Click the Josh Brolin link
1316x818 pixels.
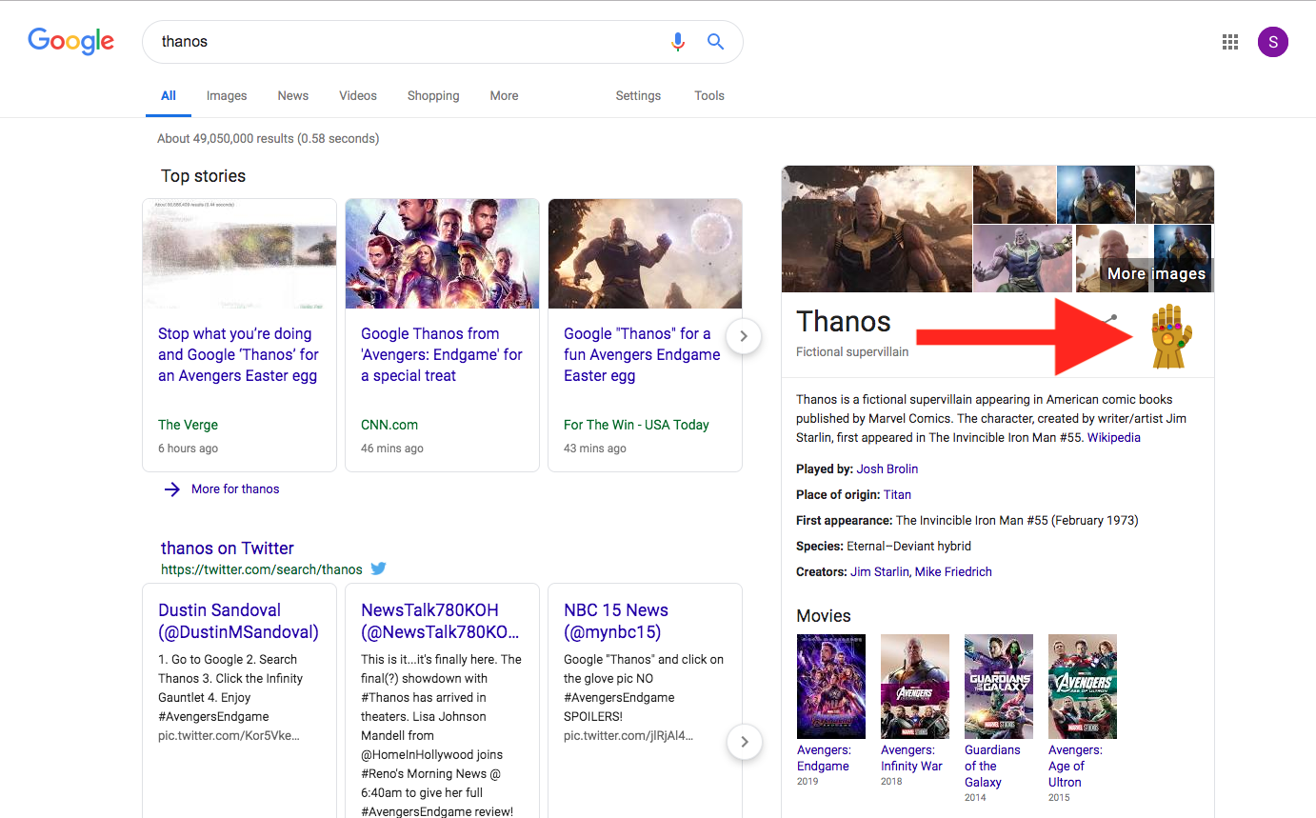point(887,469)
